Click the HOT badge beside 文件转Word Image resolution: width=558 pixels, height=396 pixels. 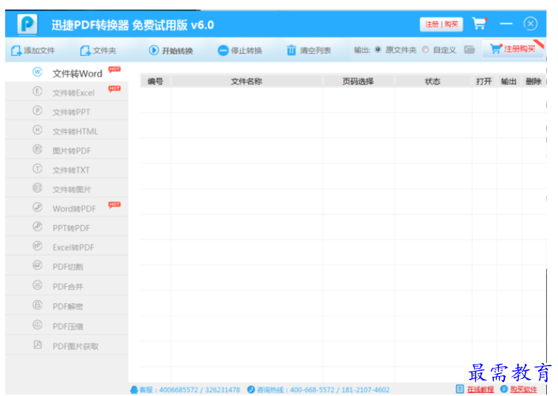point(114,69)
